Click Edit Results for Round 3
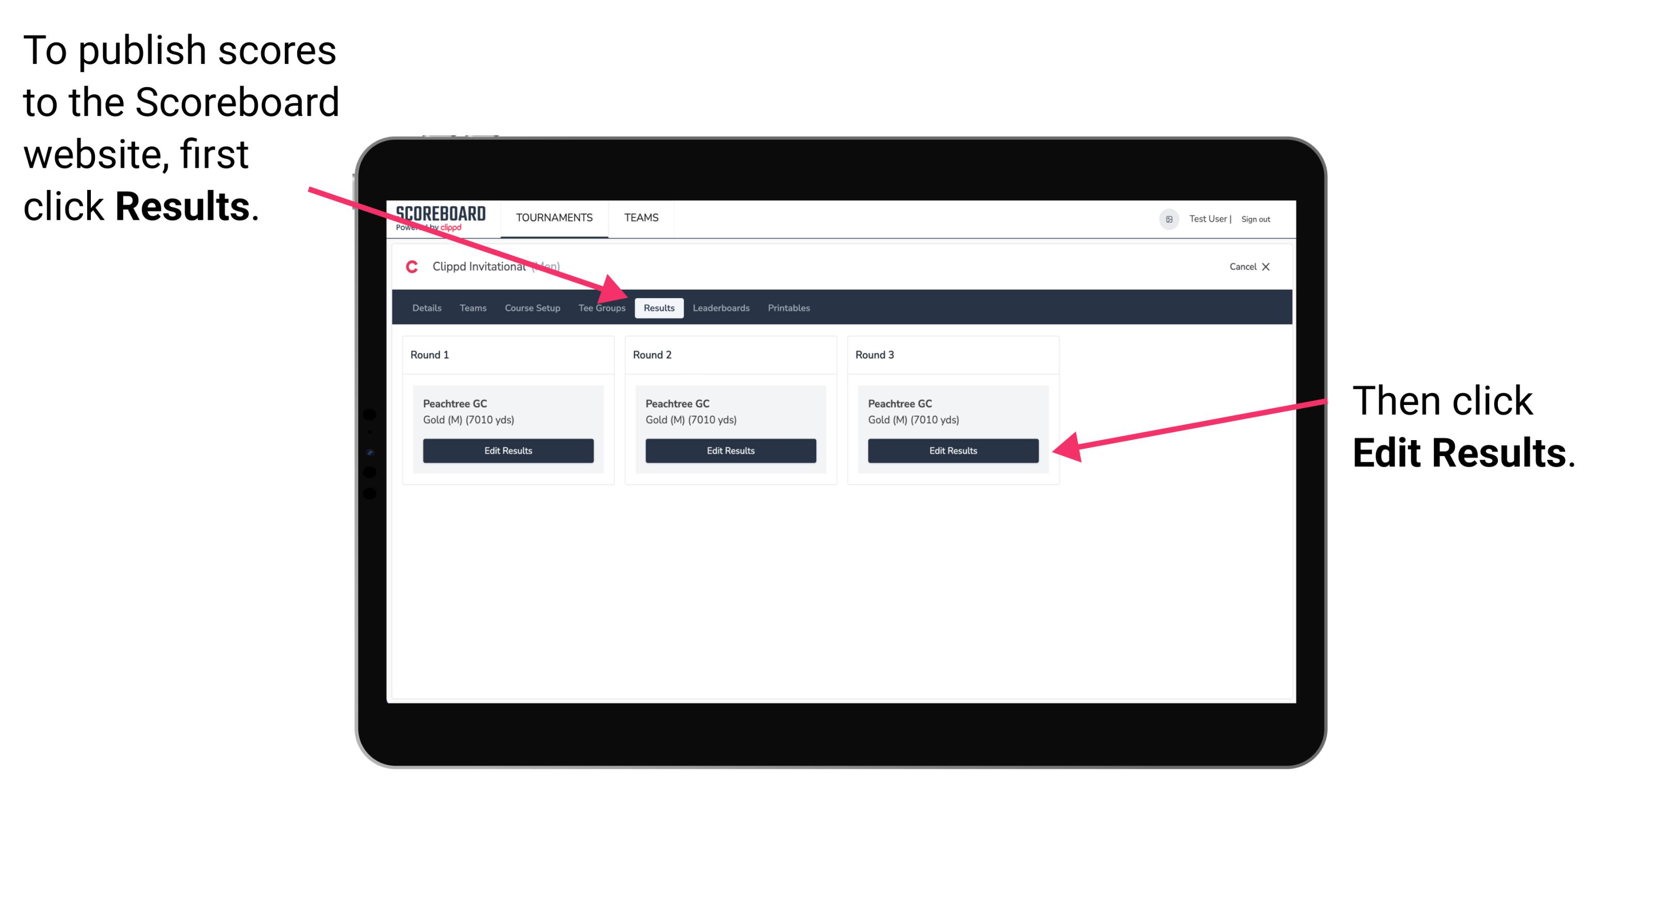Image resolution: width=1680 pixels, height=904 pixels. [951, 451]
